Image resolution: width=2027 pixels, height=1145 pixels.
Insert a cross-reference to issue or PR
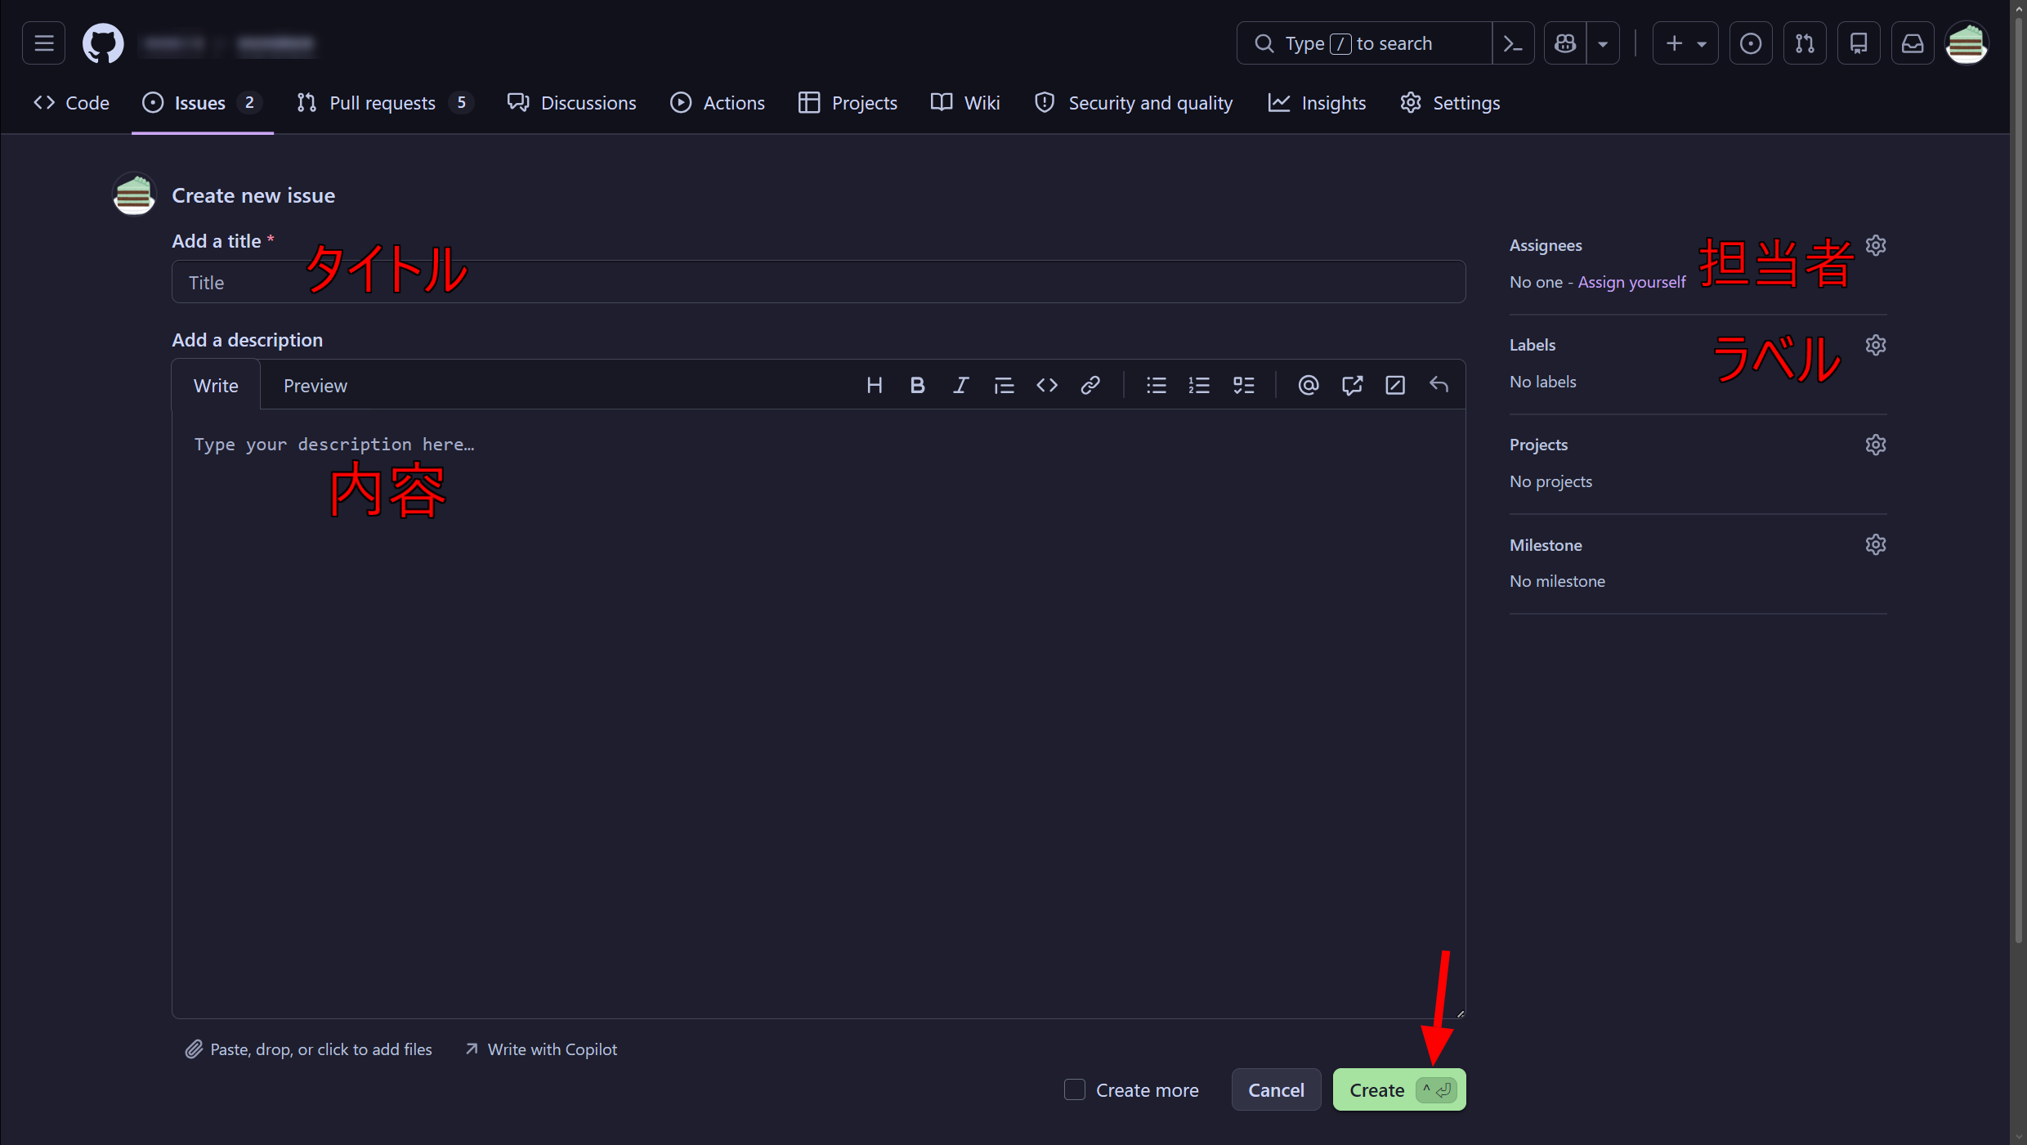(1352, 385)
